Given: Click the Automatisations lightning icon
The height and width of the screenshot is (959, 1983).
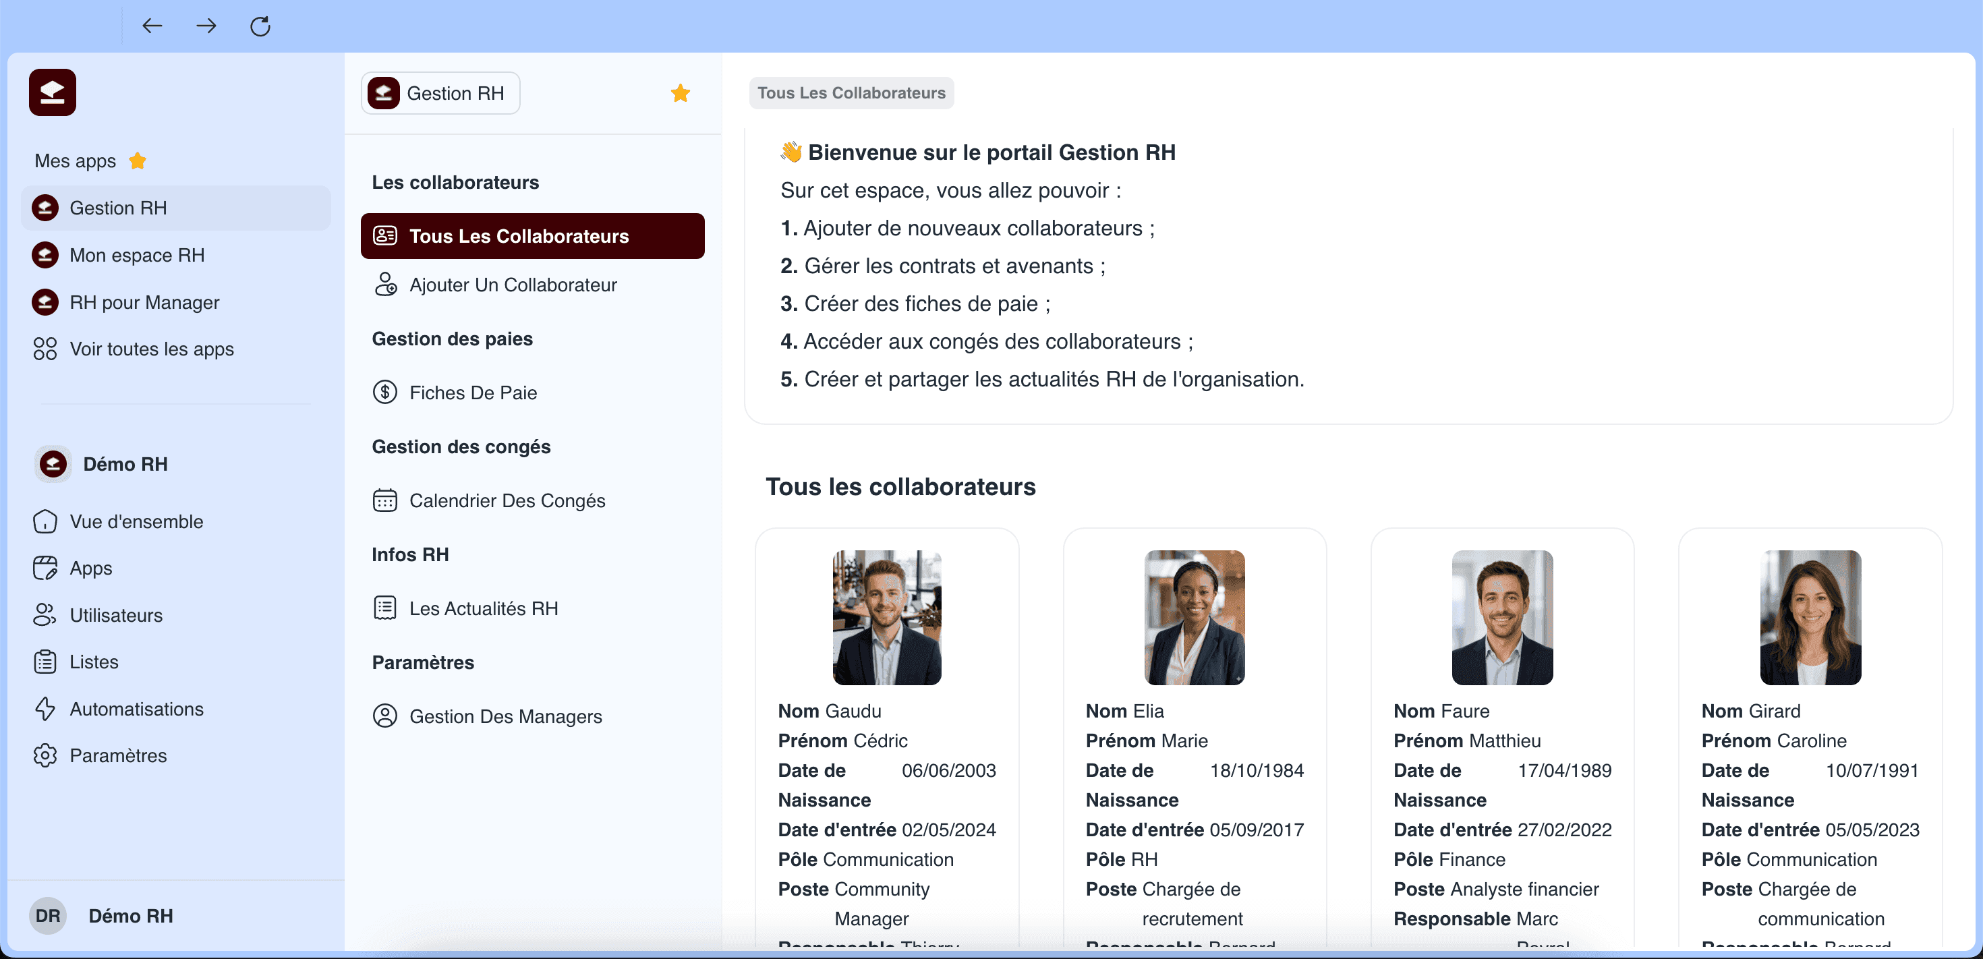Looking at the screenshot, I should point(45,709).
